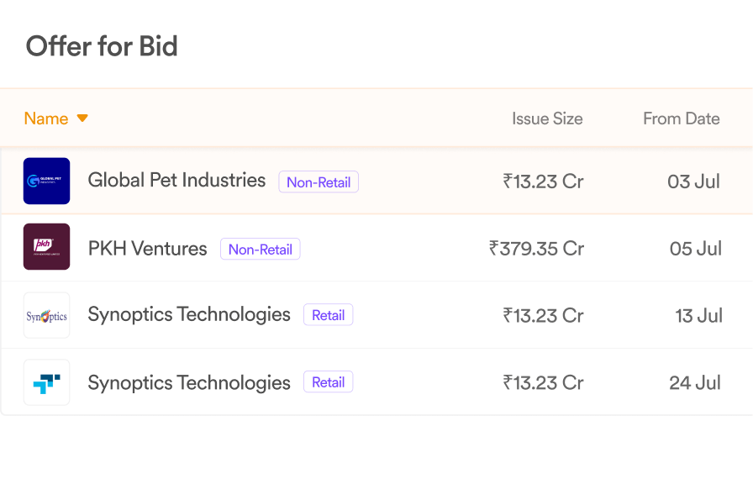Click the PKH Ventures maroon logo
This screenshot has width=753, height=484.
click(x=46, y=247)
